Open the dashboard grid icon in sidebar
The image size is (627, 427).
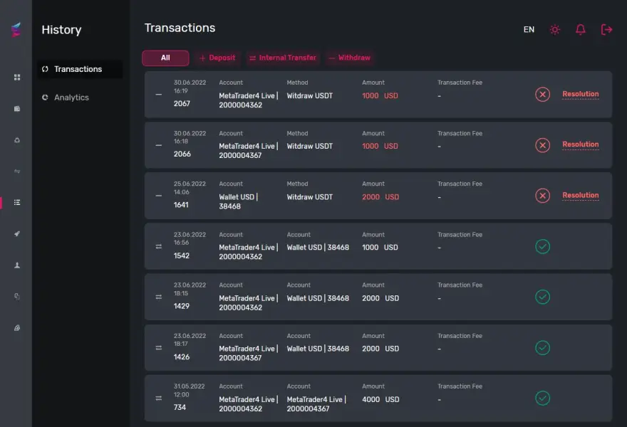(17, 77)
